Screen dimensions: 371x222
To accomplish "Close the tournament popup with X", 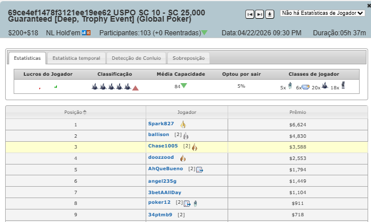I will tap(369, 6).
